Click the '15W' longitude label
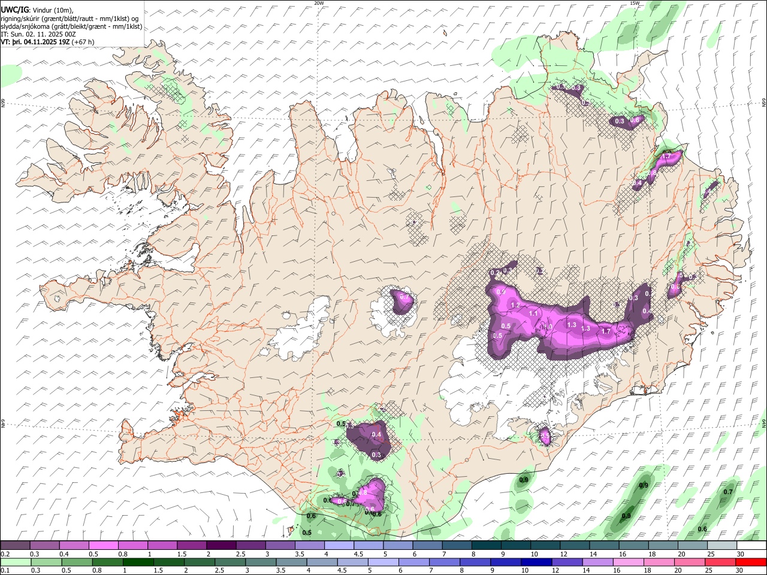Image resolution: width=767 pixels, height=575 pixels. (635, 3)
